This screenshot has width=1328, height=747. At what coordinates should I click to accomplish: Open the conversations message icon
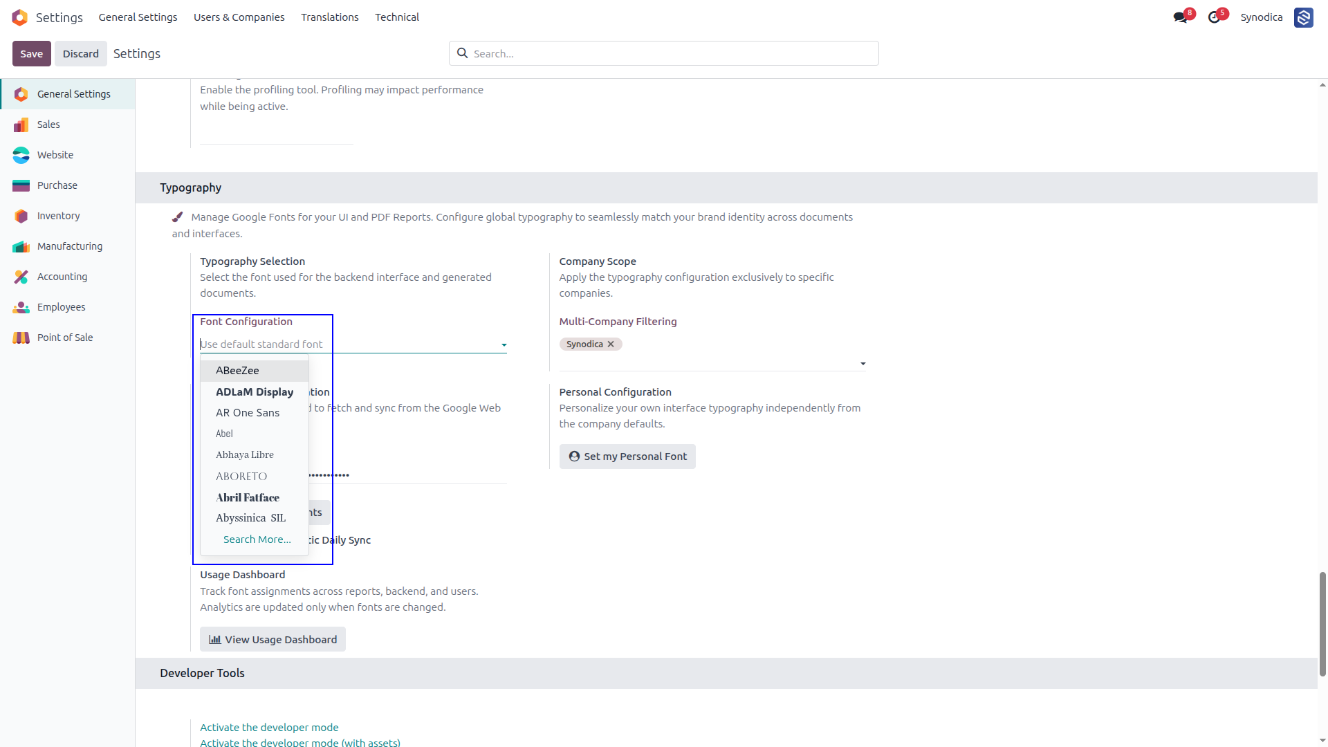tap(1180, 17)
